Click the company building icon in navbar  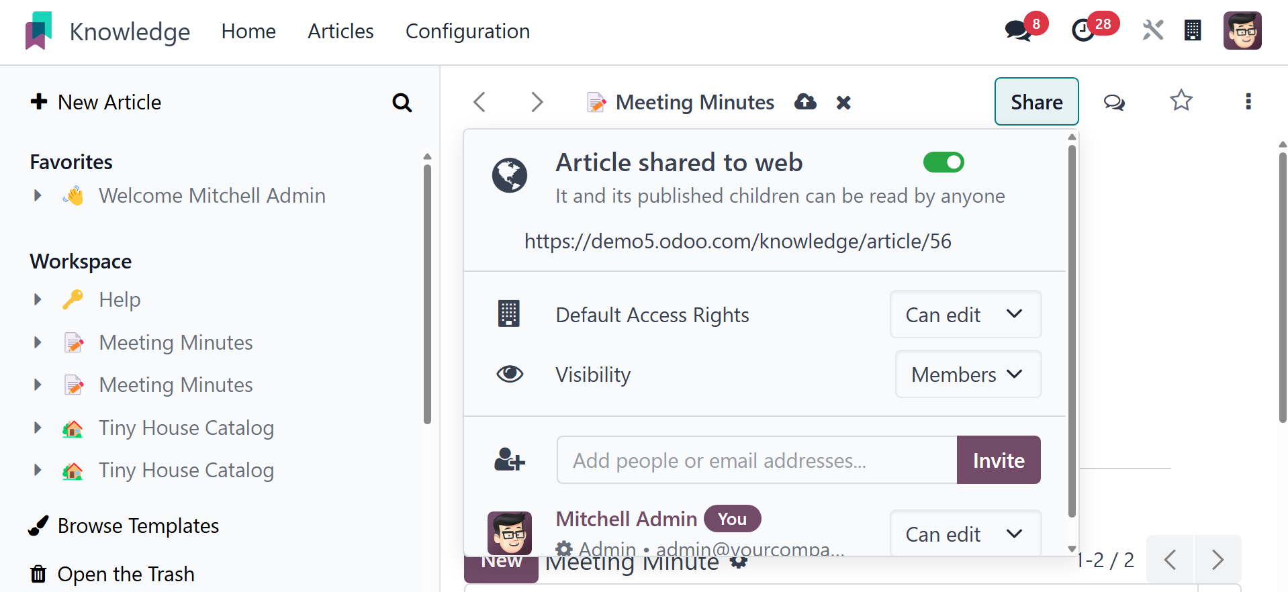pos(1193,30)
